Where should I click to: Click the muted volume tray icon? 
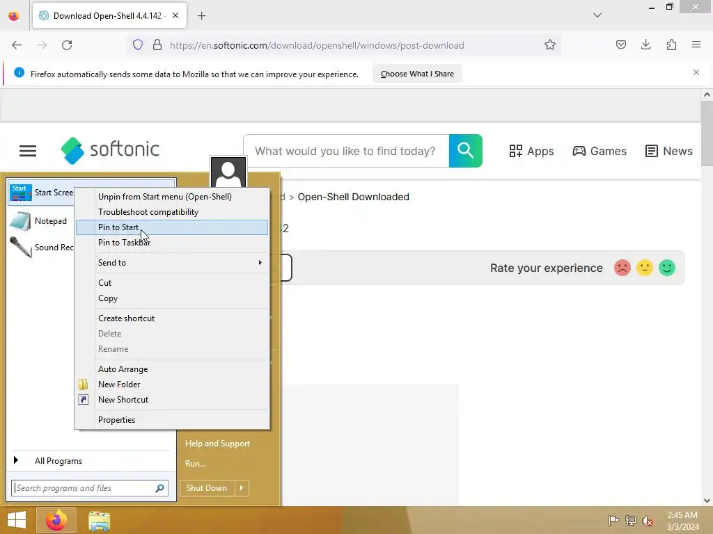[x=647, y=521]
